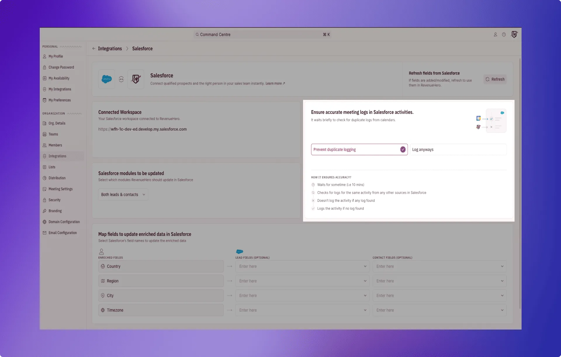Select the Log anyways option

[x=458, y=149]
